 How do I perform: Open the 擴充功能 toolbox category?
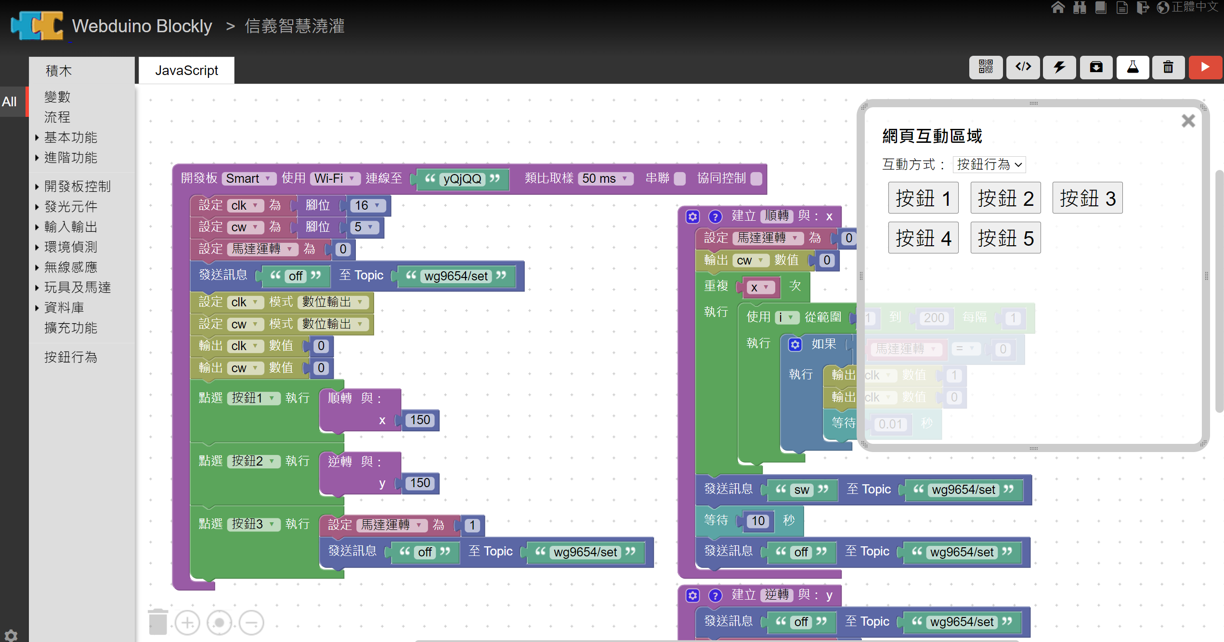[71, 328]
